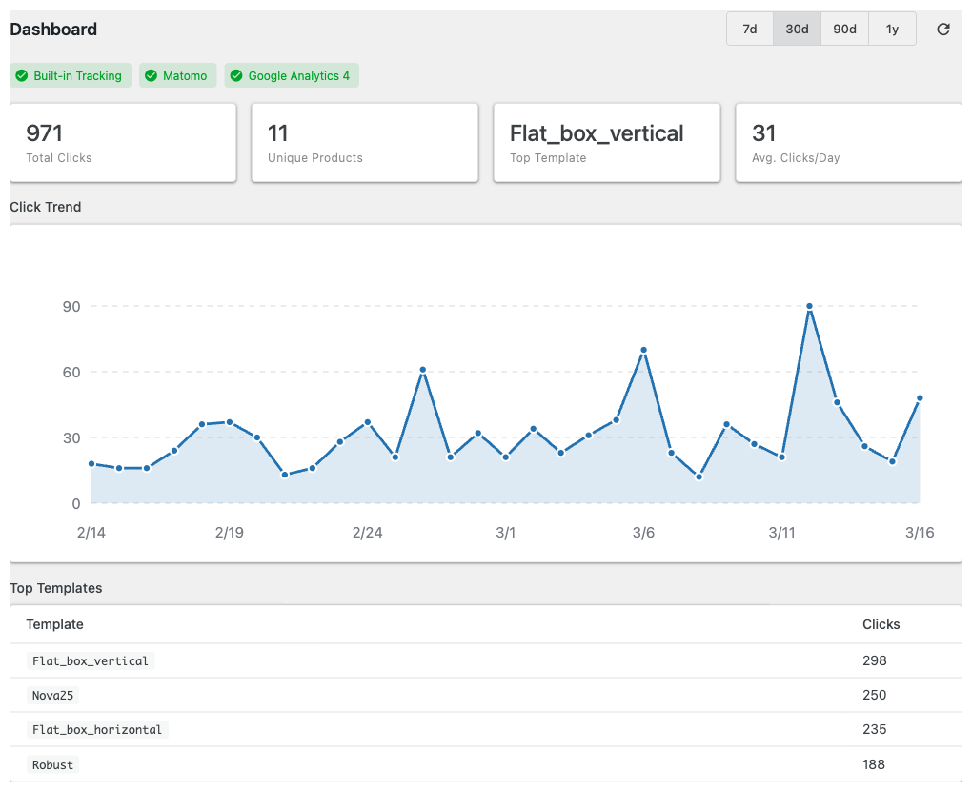Select the first data point at 2/14
Image resolution: width=972 pixels, height=792 pixels.
pyautogui.click(x=91, y=463)
